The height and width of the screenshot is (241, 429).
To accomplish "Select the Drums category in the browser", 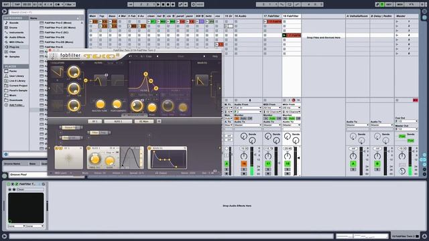I will pos(13,27).
